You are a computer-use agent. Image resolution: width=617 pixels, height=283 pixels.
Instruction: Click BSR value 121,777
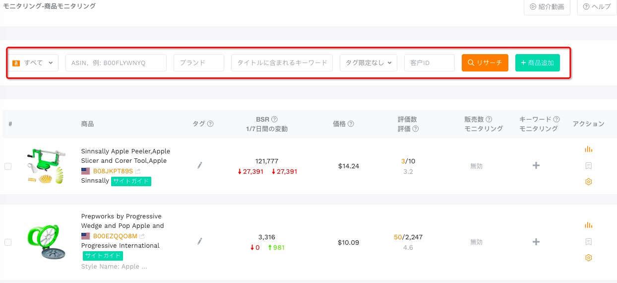[267, 161]
